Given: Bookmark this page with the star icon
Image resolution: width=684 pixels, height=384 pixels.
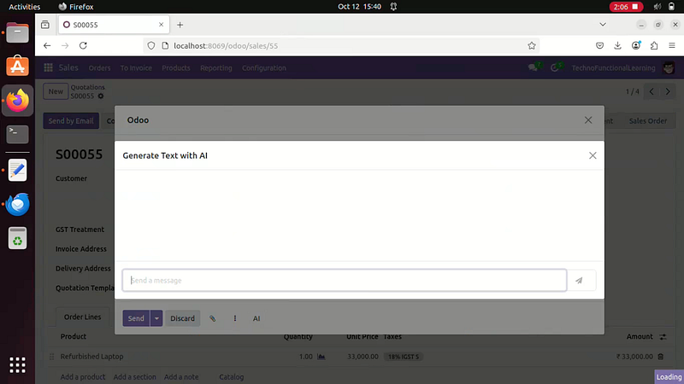Looking at the screenshot, I should (531, 46).
